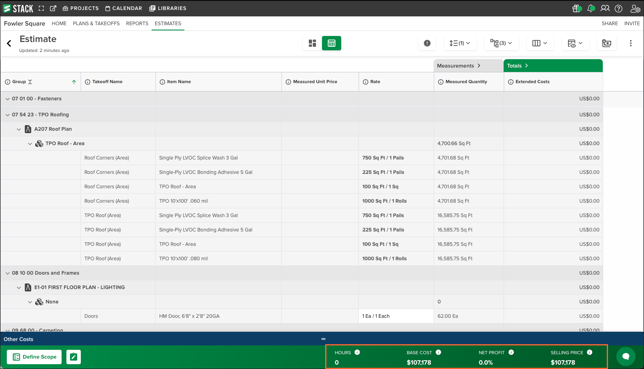Open the notifications bell
Image resolution: width=644 pixels, height=369 pixels.
click(x=591, y=8)
